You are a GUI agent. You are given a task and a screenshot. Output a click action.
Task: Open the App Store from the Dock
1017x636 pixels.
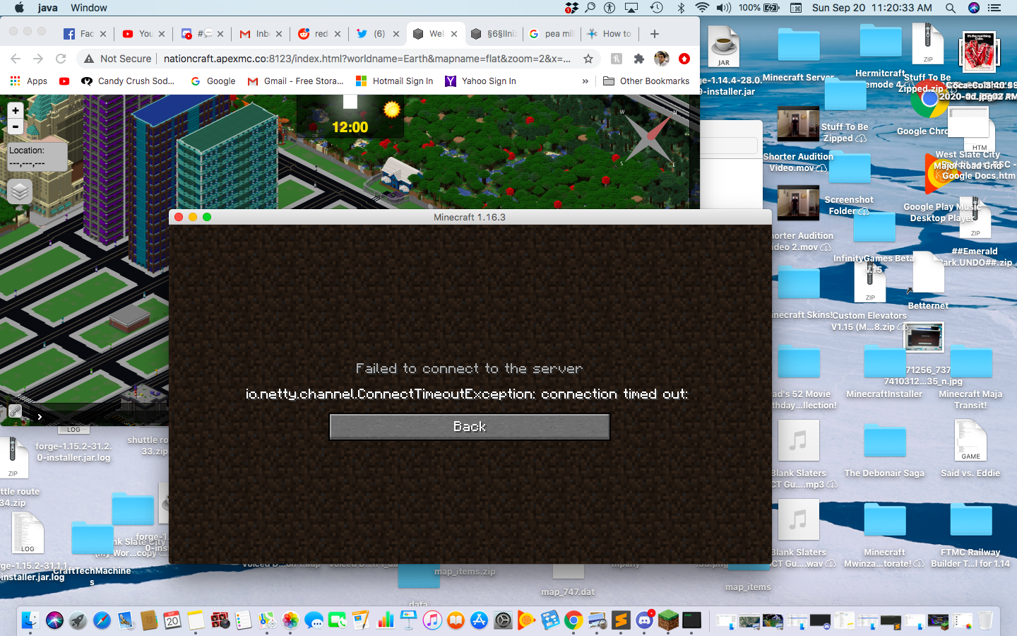pyautogui.click(x=480, y=620)
